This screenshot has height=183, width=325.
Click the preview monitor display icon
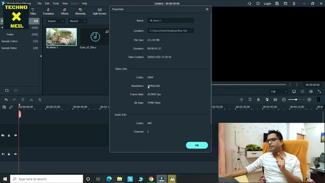point(294,91)
